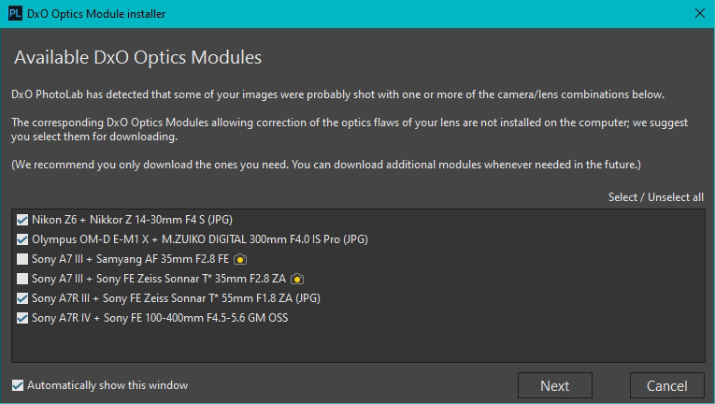The image size is (715, 404).
Task: Check the Sony A7 III Samyang 35mm checkbox
Action: click(21, 259)
